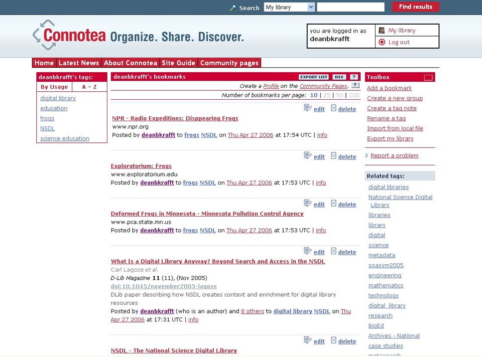Viewport: 482px width, 361px height.
Task: Click edit icon for Deformed Frogs in Minnesota
Action: click(307, 203)
